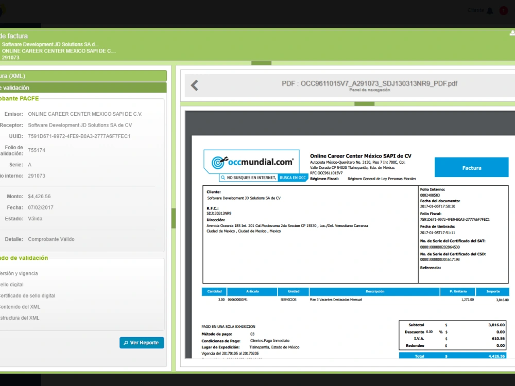Click the Cantidad column header in invoice table
This screenshot has width=515, height=386.
pos(214,291)
